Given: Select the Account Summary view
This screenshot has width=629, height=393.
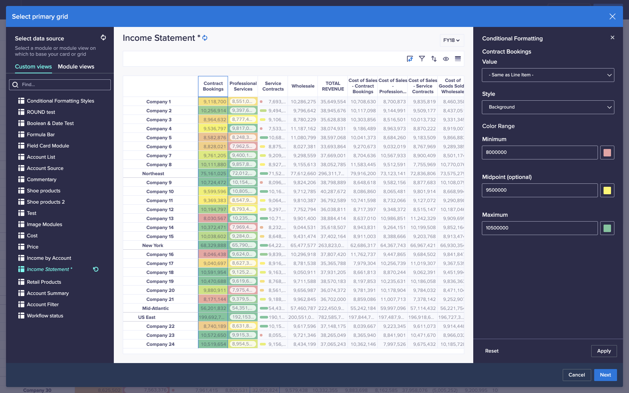Looking at the screenshot, I should (x=48, y=293).
